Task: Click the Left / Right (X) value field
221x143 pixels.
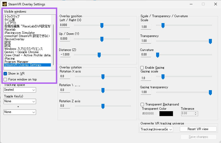Action: (x=65, y=25)
